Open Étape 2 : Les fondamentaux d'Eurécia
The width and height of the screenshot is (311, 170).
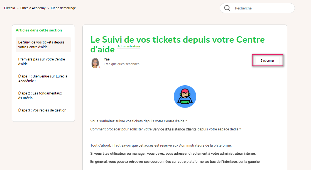40,96
